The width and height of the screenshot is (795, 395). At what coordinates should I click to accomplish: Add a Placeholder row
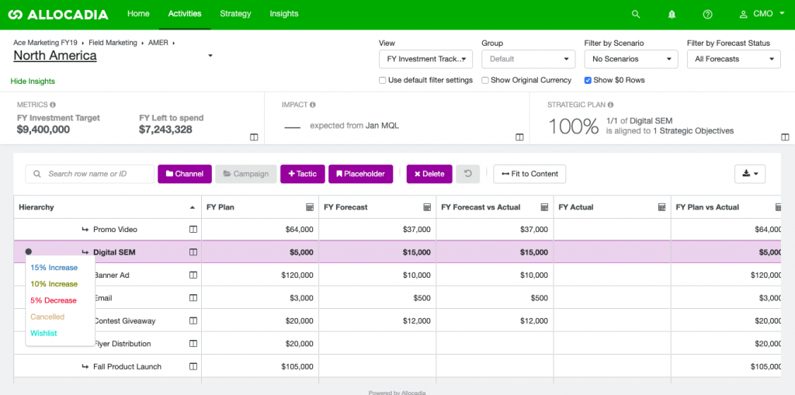360,173
